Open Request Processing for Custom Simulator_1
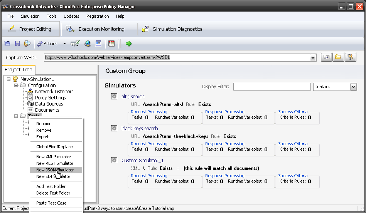Screen dimensions: 366x213 click(149, 176)
